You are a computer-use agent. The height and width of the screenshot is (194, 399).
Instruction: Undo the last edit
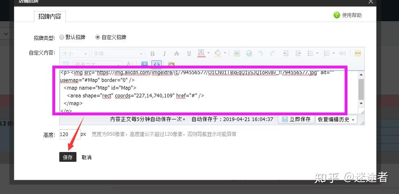260,53
